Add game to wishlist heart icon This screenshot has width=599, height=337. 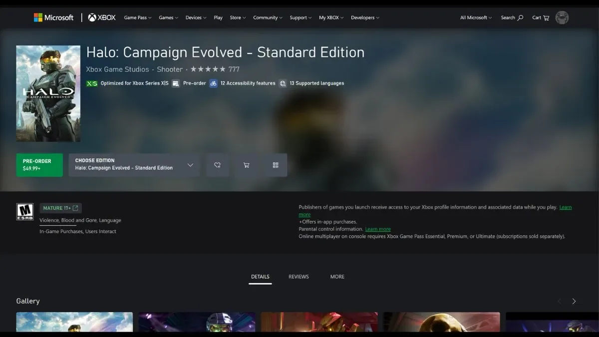[217, 165]
